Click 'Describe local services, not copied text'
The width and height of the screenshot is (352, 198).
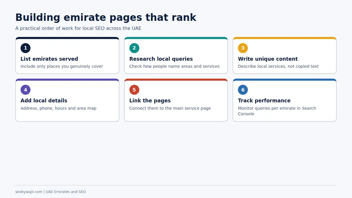pos(278,66)
